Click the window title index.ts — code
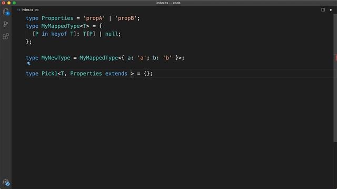 [x=168, y=3]
